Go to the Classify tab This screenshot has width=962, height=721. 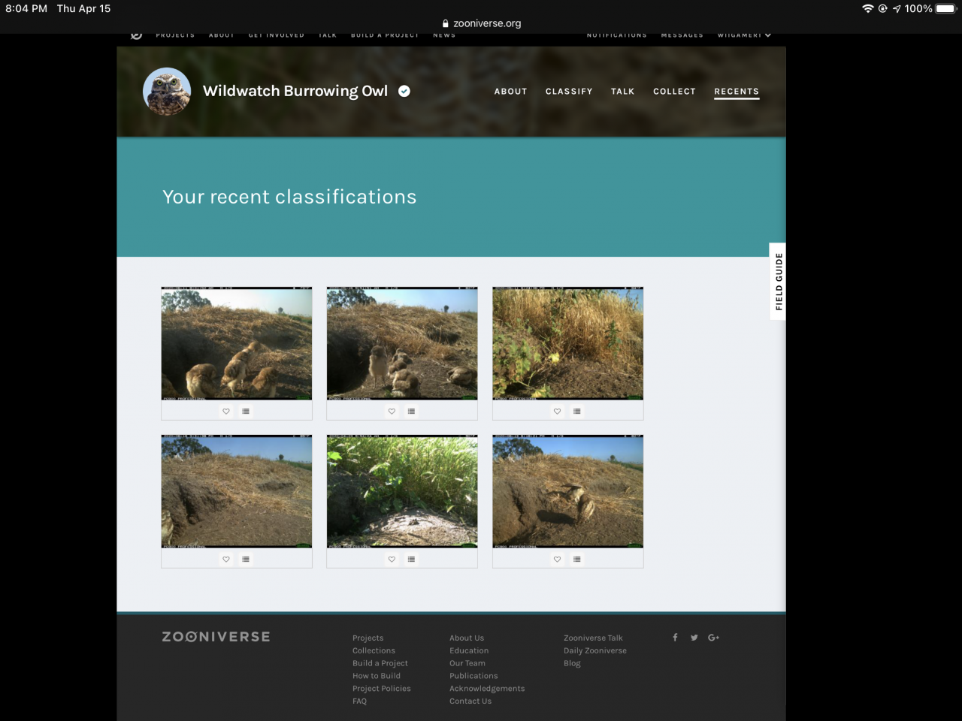coord(569,92)
